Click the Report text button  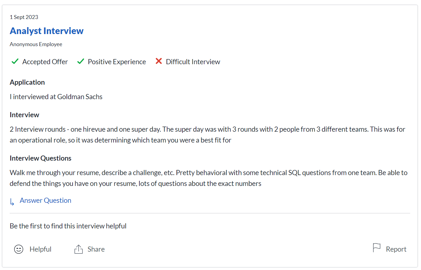tap(396, 249)
